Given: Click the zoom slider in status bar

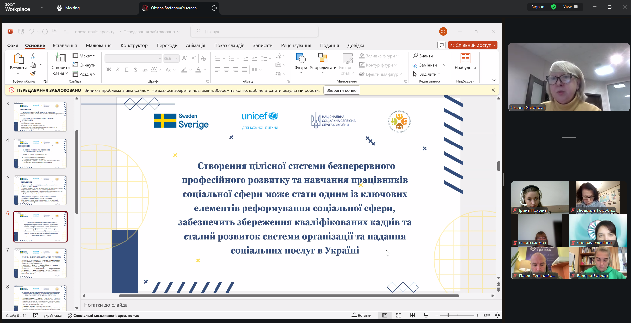Looking at the screenshot, I should tap(448, 315).
